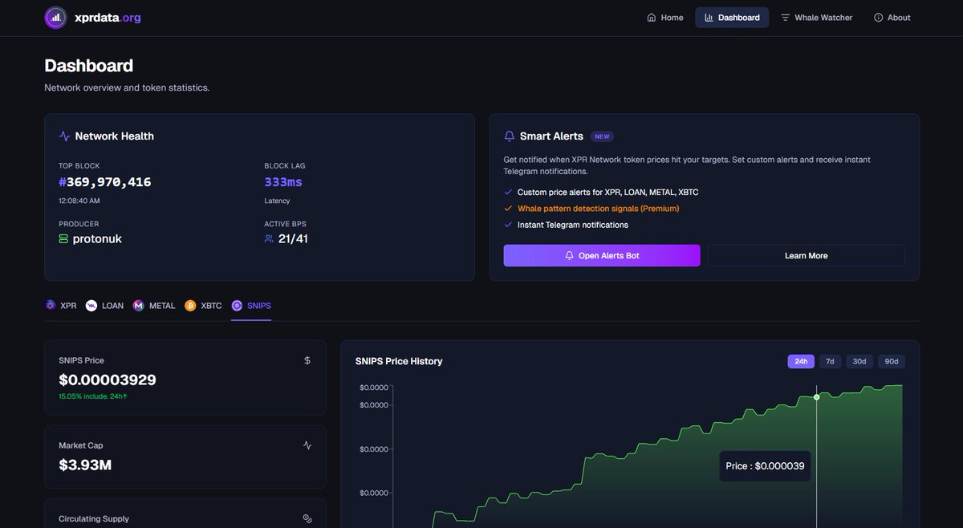Select the 7d chart range
The height and width of the screenshot is (528, 963).
tap(830, 361)
